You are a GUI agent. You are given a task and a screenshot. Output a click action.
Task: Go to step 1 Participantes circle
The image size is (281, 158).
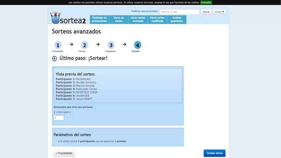click(58, 45)
